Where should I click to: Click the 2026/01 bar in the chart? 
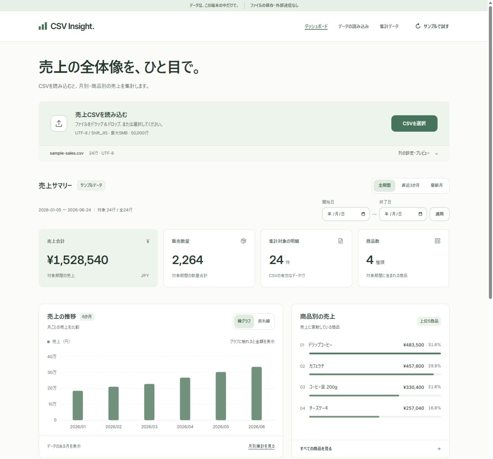[x=78, y=405]
